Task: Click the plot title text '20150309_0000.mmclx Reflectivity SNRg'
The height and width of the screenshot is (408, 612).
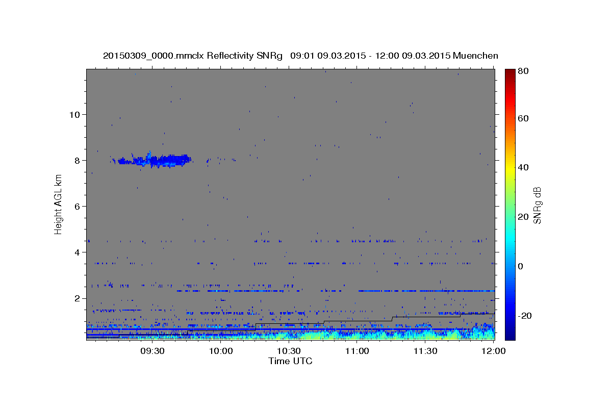Action: (x=193, y=56)
